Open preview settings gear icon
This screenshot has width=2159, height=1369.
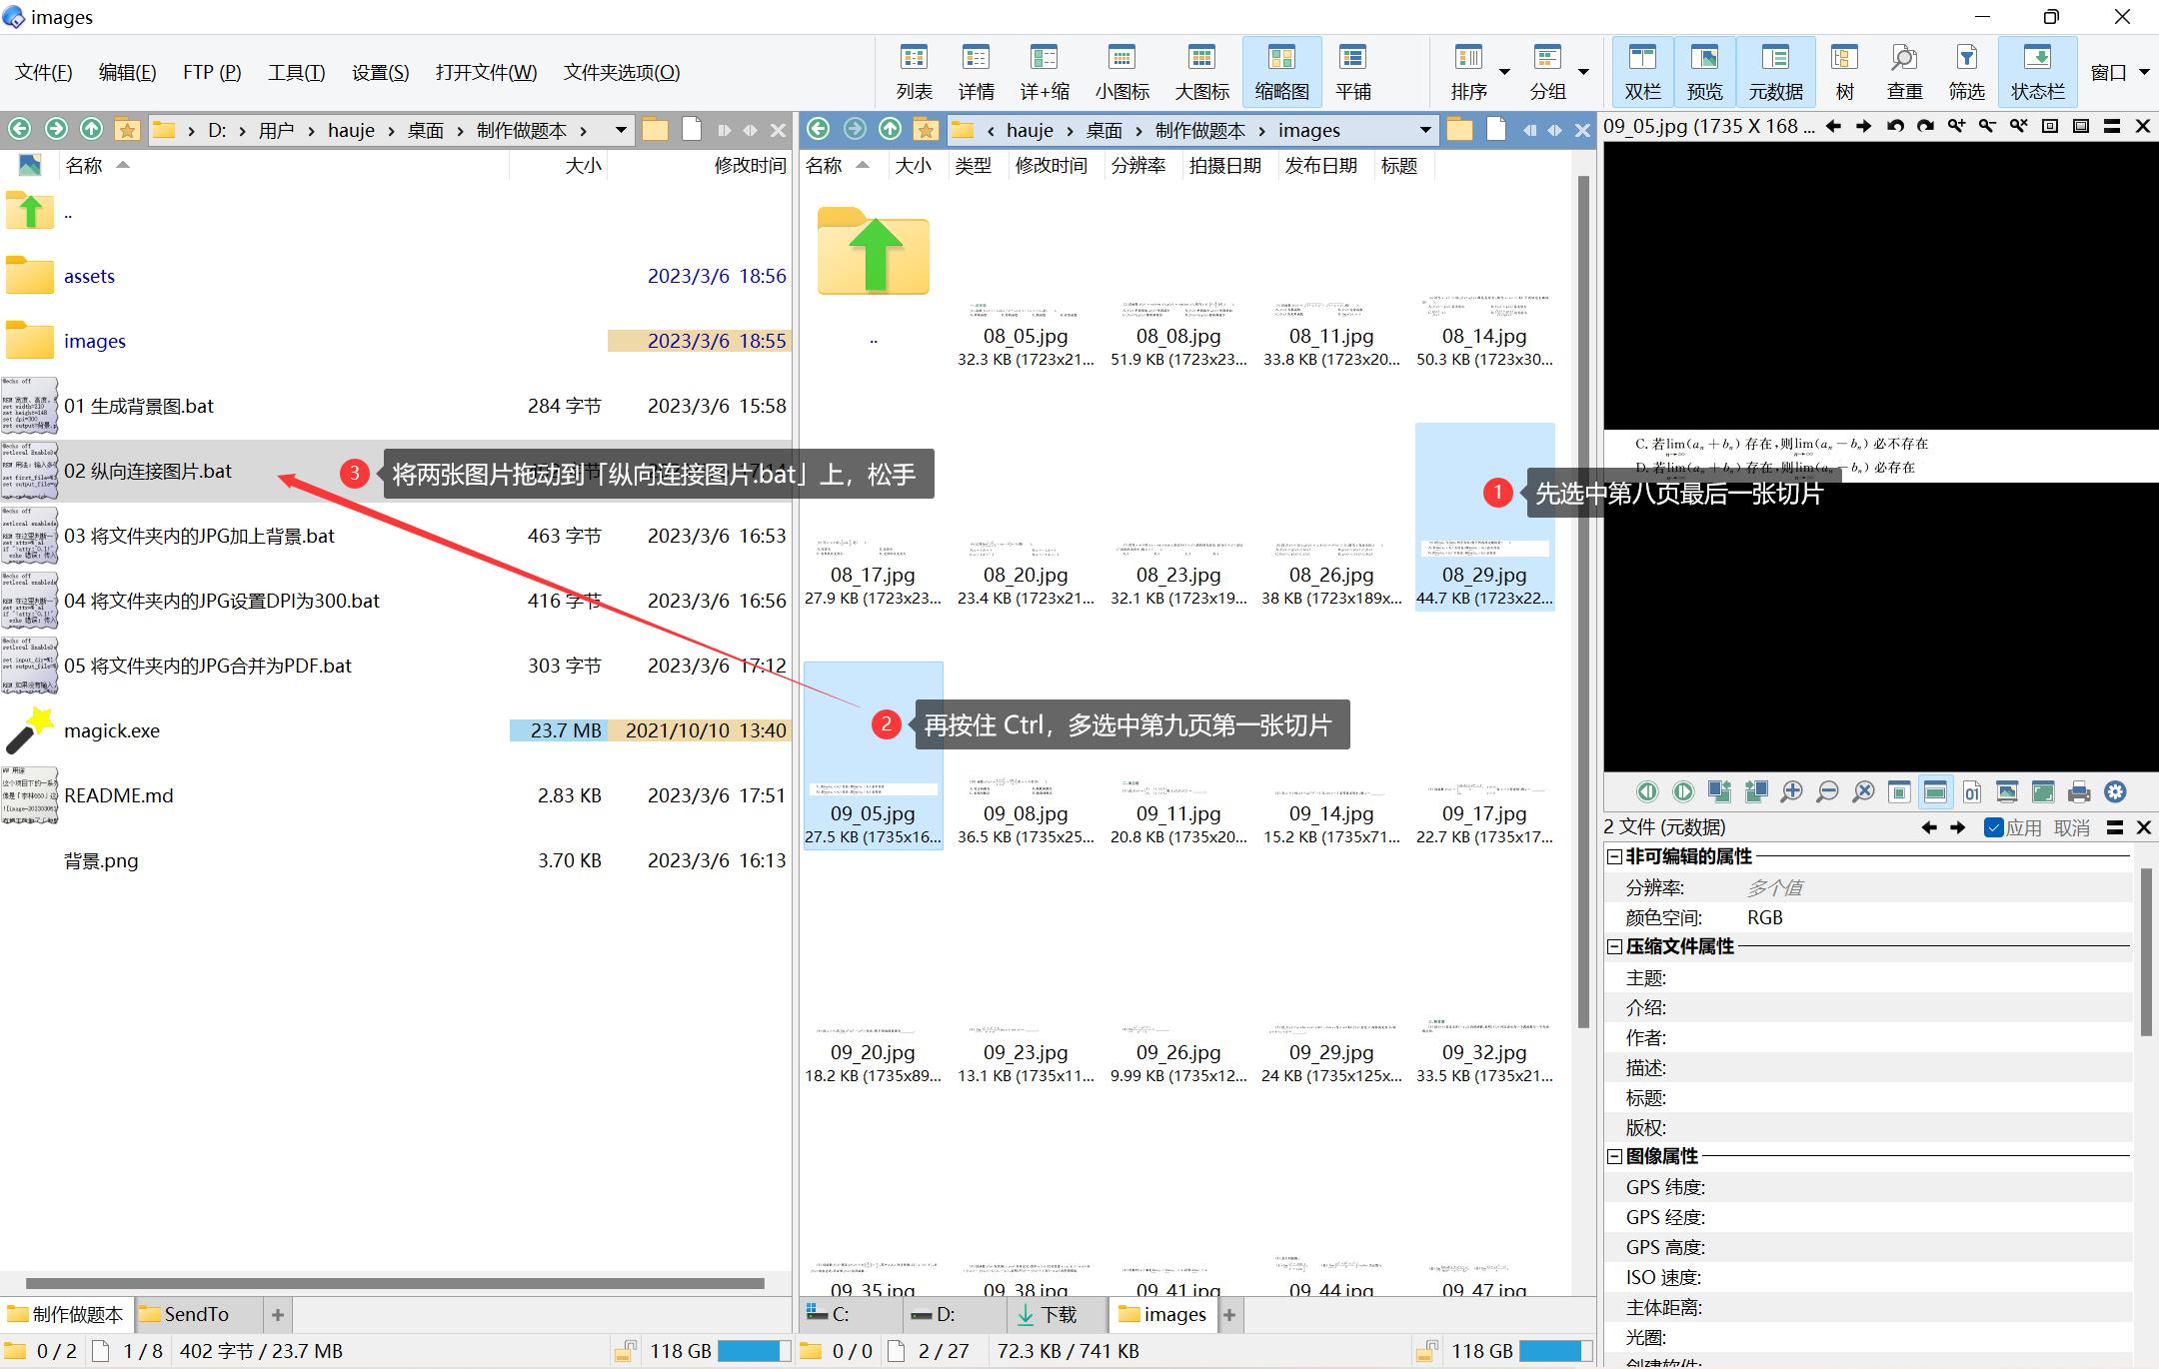click(x=2115, y=792)
